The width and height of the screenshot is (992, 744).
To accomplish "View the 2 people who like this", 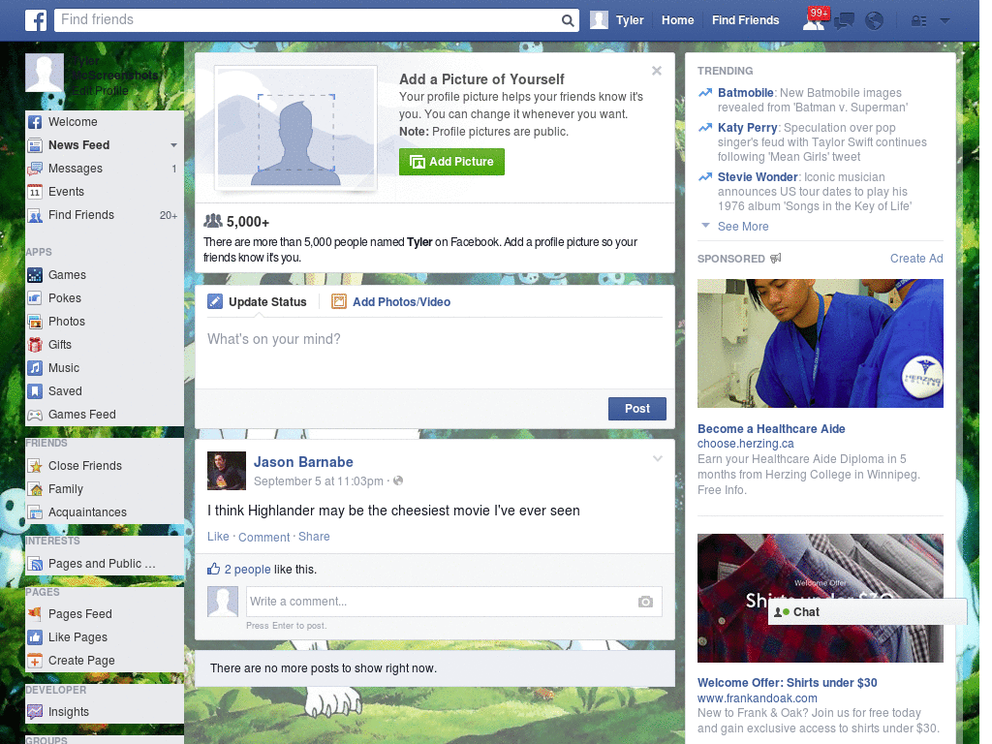I will pyautogui.click(x=247, y=570).
